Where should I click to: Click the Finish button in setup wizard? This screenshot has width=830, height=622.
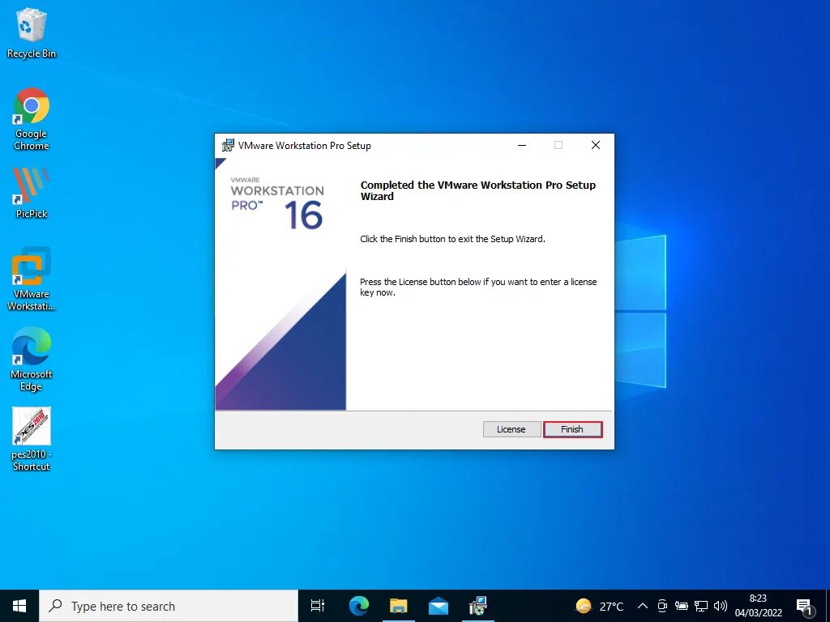(x=572, y=429)
